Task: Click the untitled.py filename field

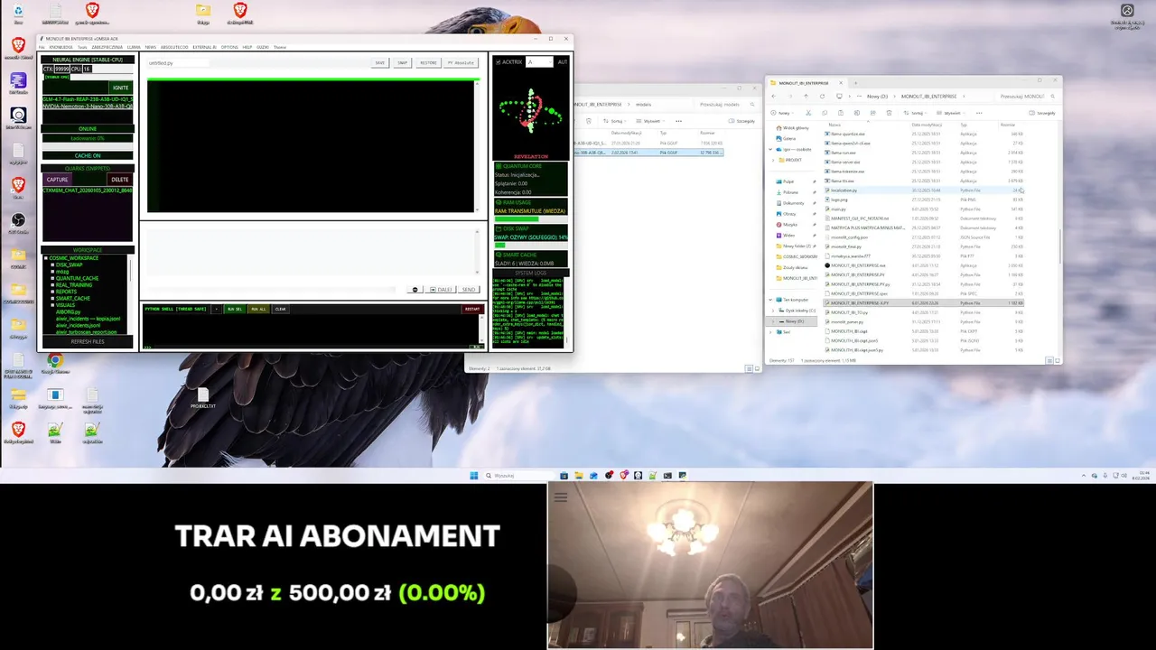Action: [x=177, y=63]
